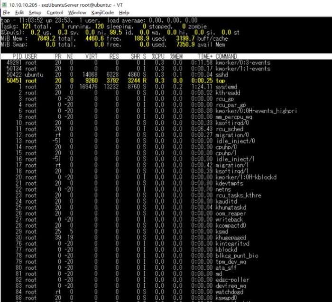Screen dimensions: 332x302
Task: Click the cpuhp/1 process name
Action: (x=226, y=153)
